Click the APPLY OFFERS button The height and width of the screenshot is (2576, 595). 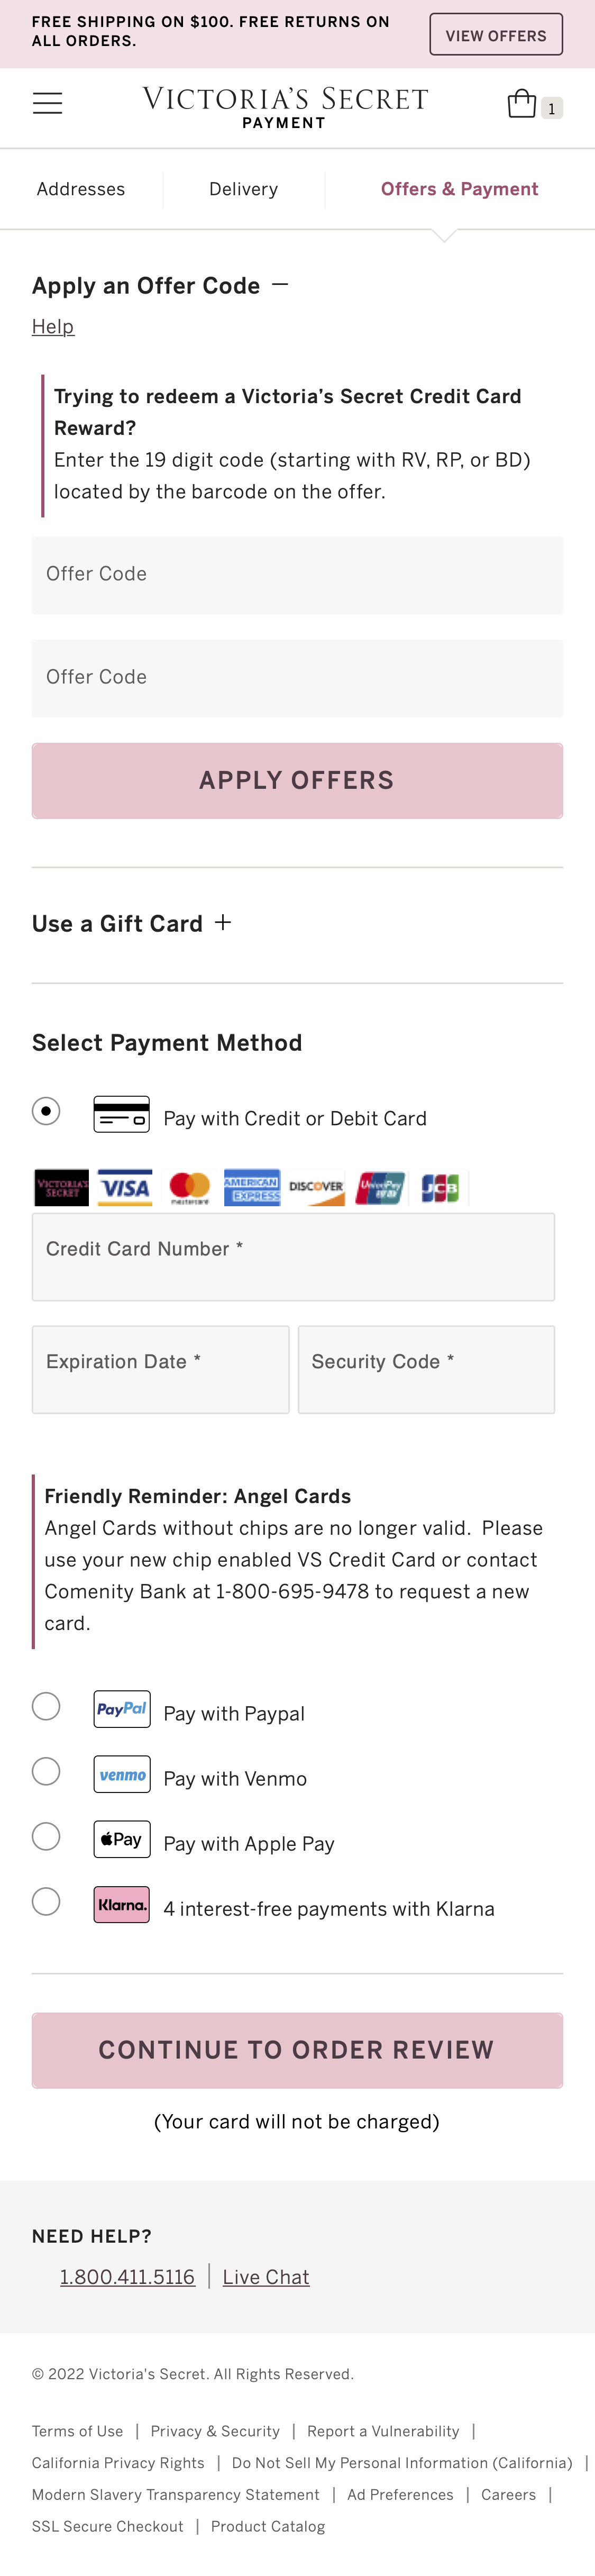[296, 780]
